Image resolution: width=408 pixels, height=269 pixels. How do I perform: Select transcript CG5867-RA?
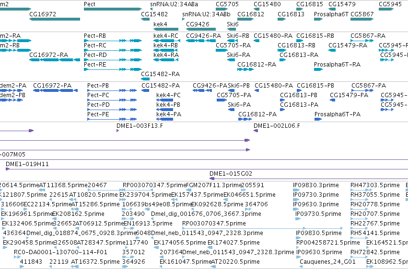tap(362, 41)
